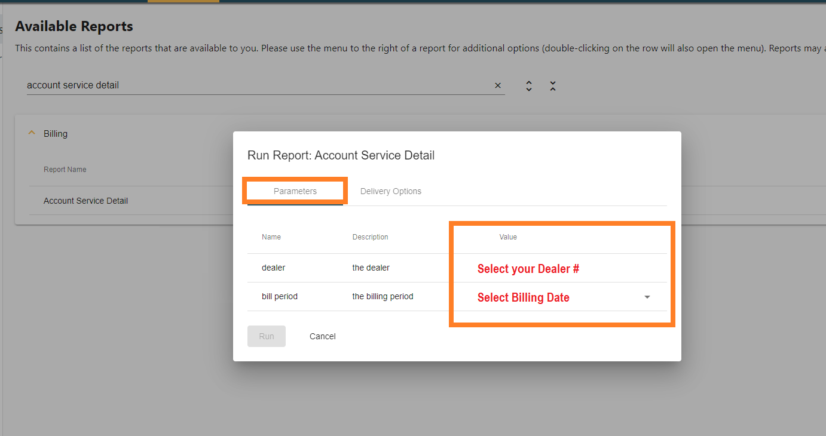Click the Billing group header label
The height and width of the screenshot is (436, 826).
click(56, 134)
